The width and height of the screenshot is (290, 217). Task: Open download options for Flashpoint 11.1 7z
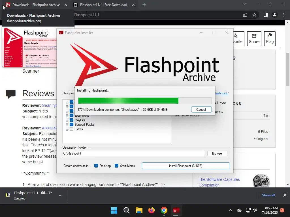click(60, 196)
